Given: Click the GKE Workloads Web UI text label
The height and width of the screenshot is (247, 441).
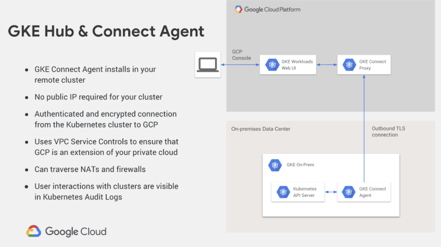Looking at the screenshot, I should click(x=297, y=65).
